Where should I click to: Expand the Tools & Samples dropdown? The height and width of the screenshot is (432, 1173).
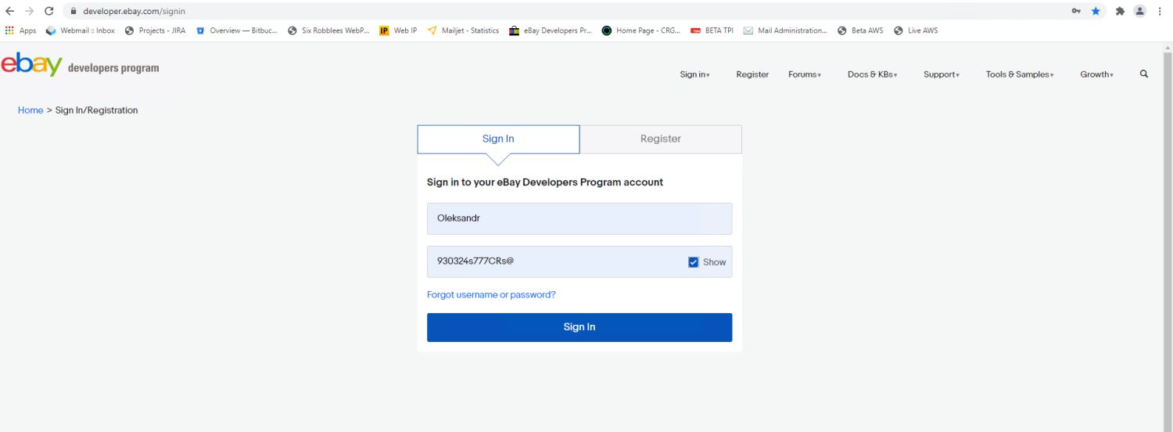point(1020,74)
